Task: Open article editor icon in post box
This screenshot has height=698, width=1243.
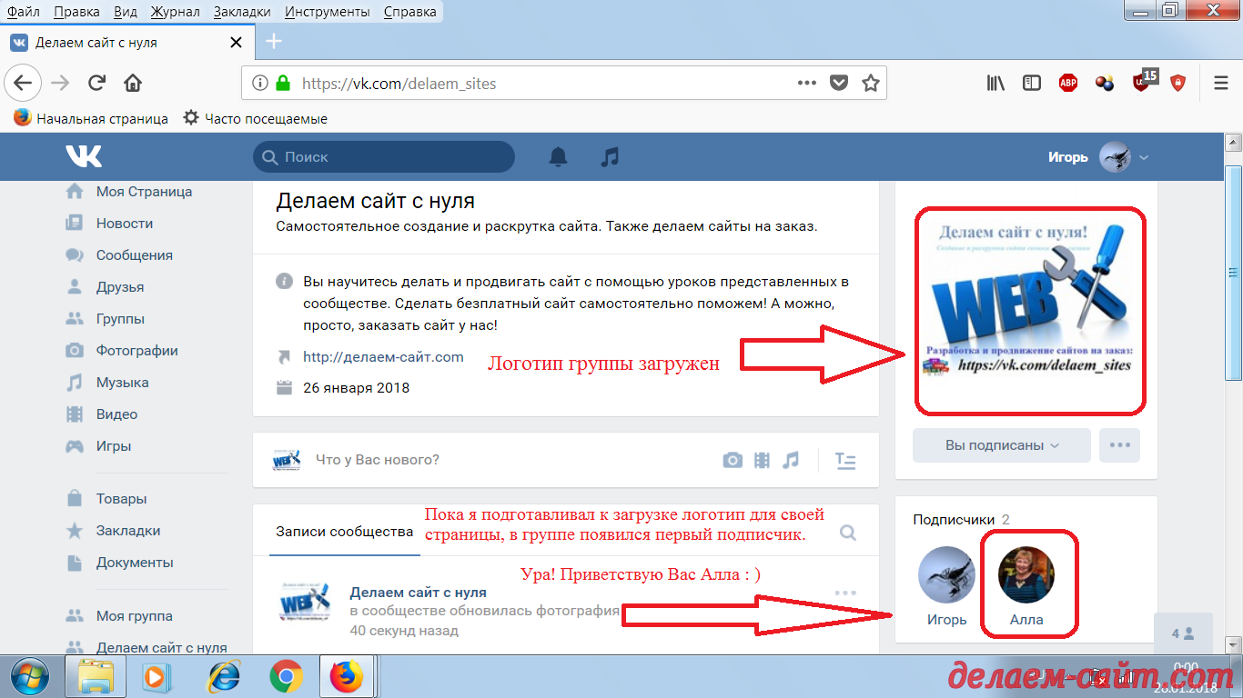Action: (846, 461)
